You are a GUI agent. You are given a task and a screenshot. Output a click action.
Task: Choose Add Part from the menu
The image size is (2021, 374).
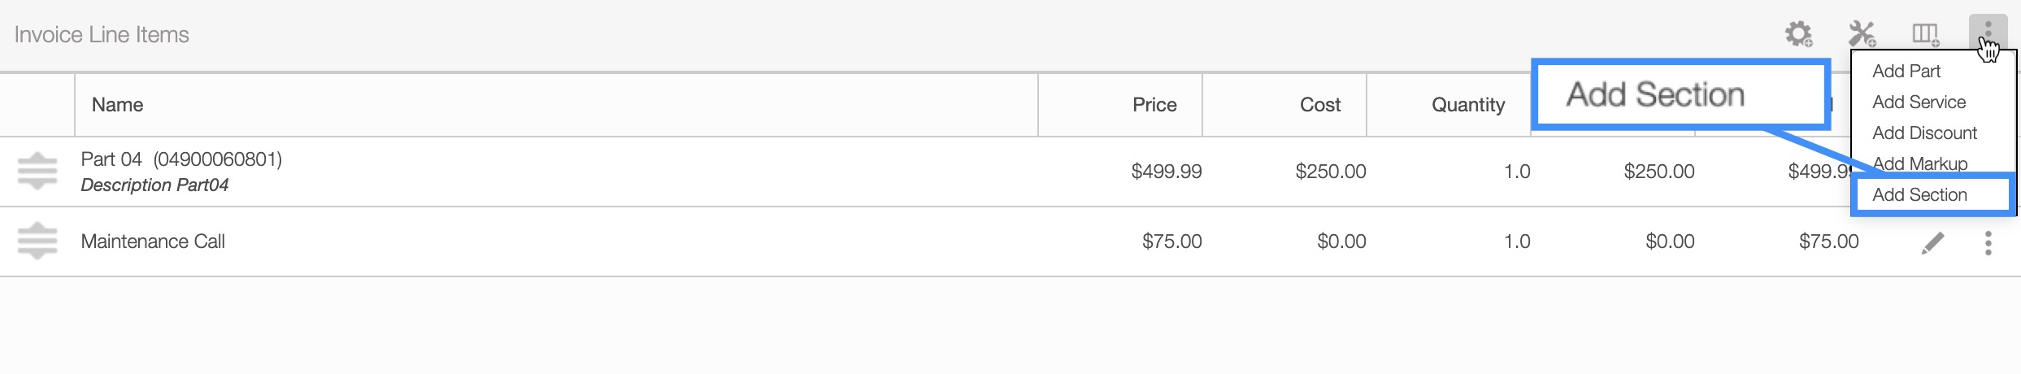coord(1906,72)
